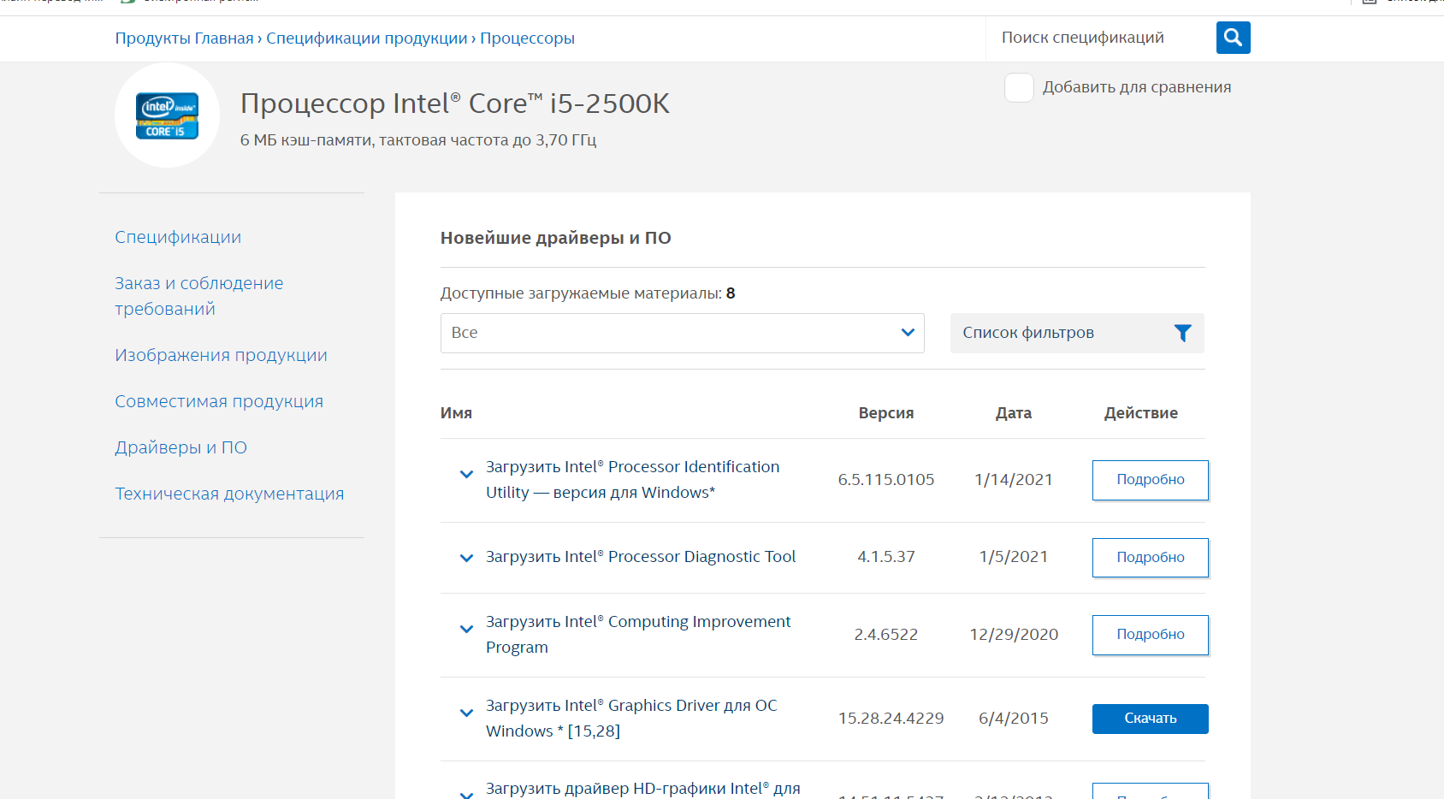The image size is (1444, 799).
Task: Click date value '6/4/2015'
Action: [1014, 719]
